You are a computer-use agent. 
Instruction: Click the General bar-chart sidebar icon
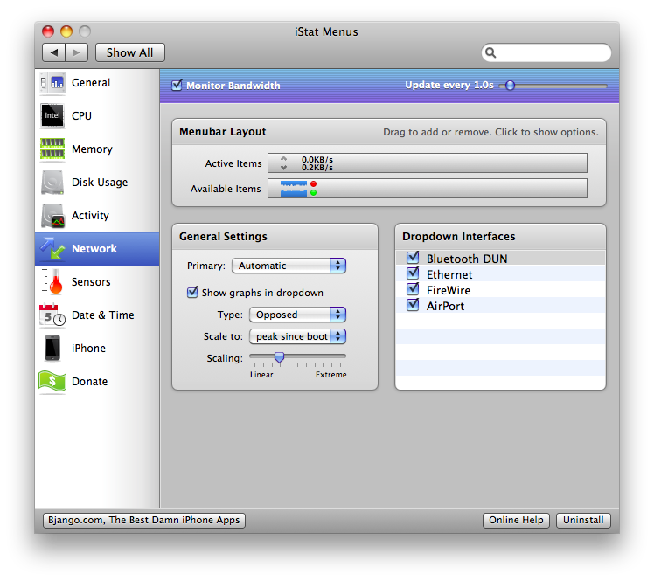click(52, 82)
